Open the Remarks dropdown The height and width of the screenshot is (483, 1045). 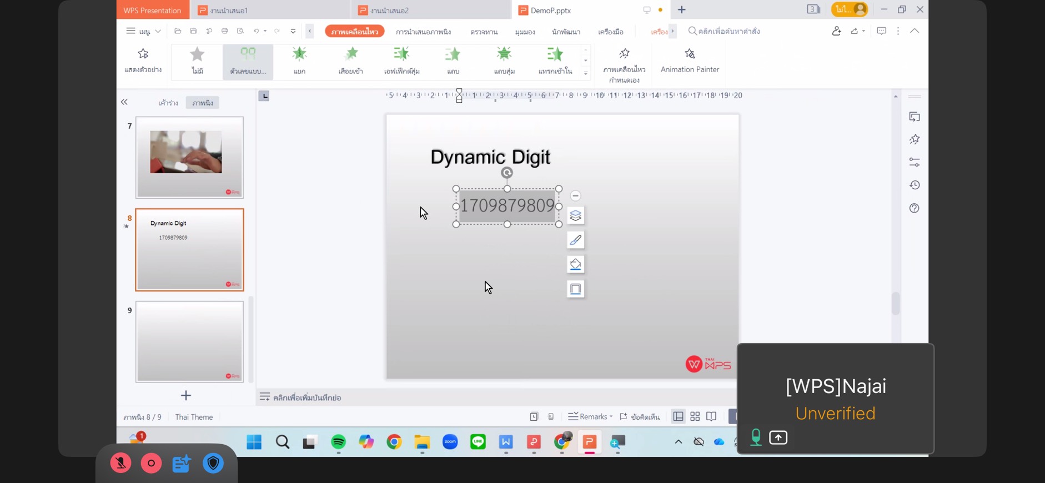590,416
